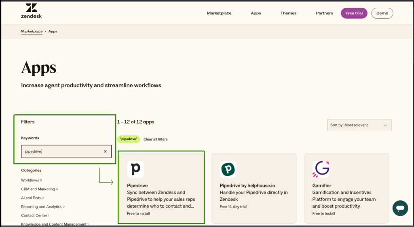The width and height of the screenshot is (414, 227).
Task: Click the Apps breadcrumb item
Action: (x=53, y=32)
